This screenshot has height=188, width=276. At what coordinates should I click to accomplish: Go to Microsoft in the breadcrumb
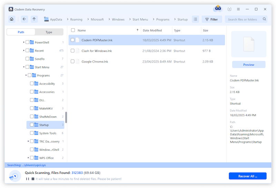tap(97, 19)
